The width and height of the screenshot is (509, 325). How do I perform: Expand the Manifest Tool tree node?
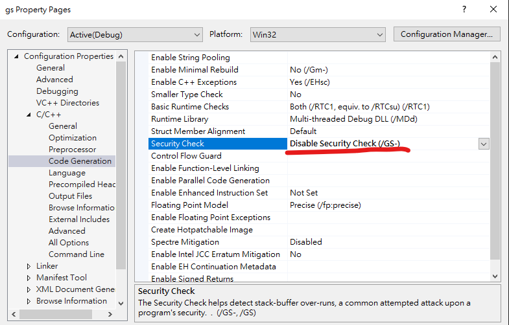29,278
